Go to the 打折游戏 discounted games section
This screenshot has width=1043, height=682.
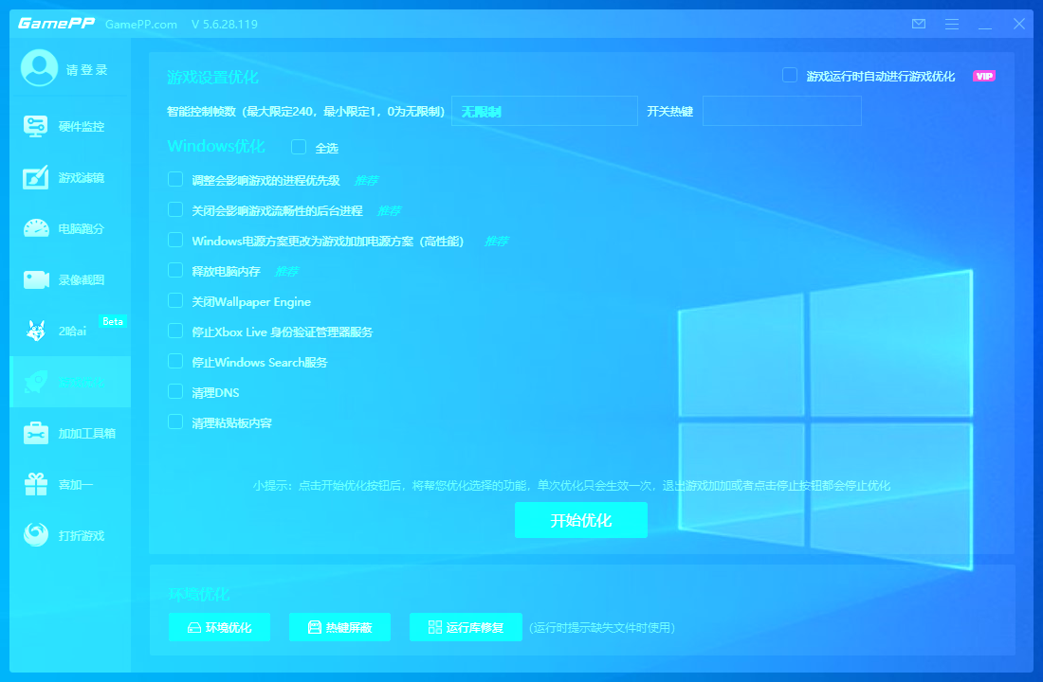(70, 536)
